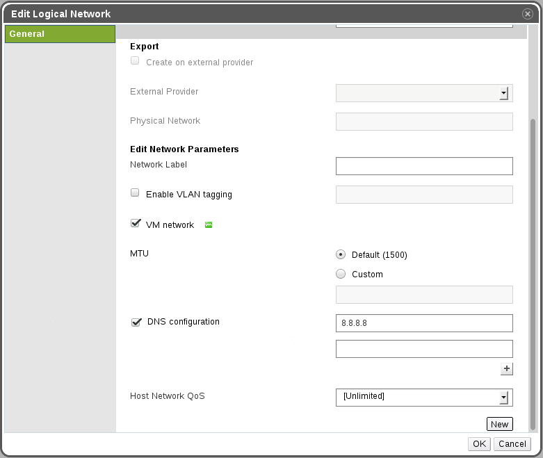The width and height of the screenshot is (543, 458).
Task: Click the Create on external provider checkbox
Action: [x=135, y=61]
